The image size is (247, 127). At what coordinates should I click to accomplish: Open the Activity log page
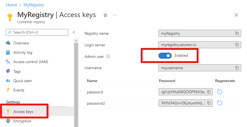coord(23,52)
